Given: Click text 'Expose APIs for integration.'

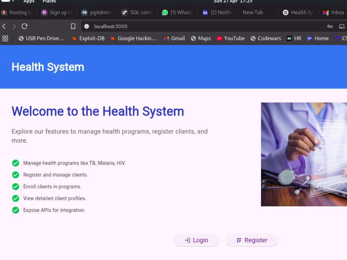Looking at the screenshot, I should pos(54,210).
